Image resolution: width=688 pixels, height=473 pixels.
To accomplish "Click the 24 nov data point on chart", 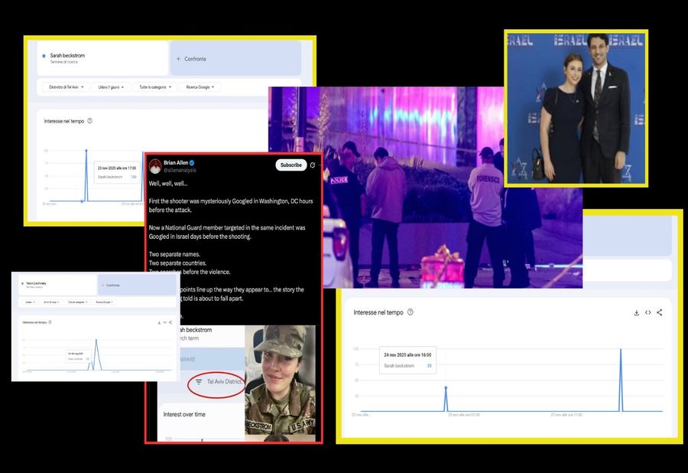I will [x=446, y=388].
